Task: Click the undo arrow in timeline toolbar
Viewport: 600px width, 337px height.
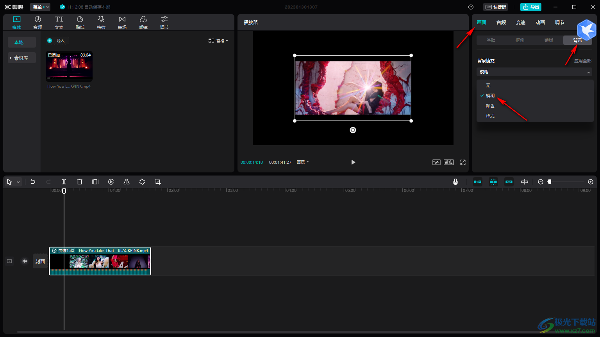Action: 33,182
